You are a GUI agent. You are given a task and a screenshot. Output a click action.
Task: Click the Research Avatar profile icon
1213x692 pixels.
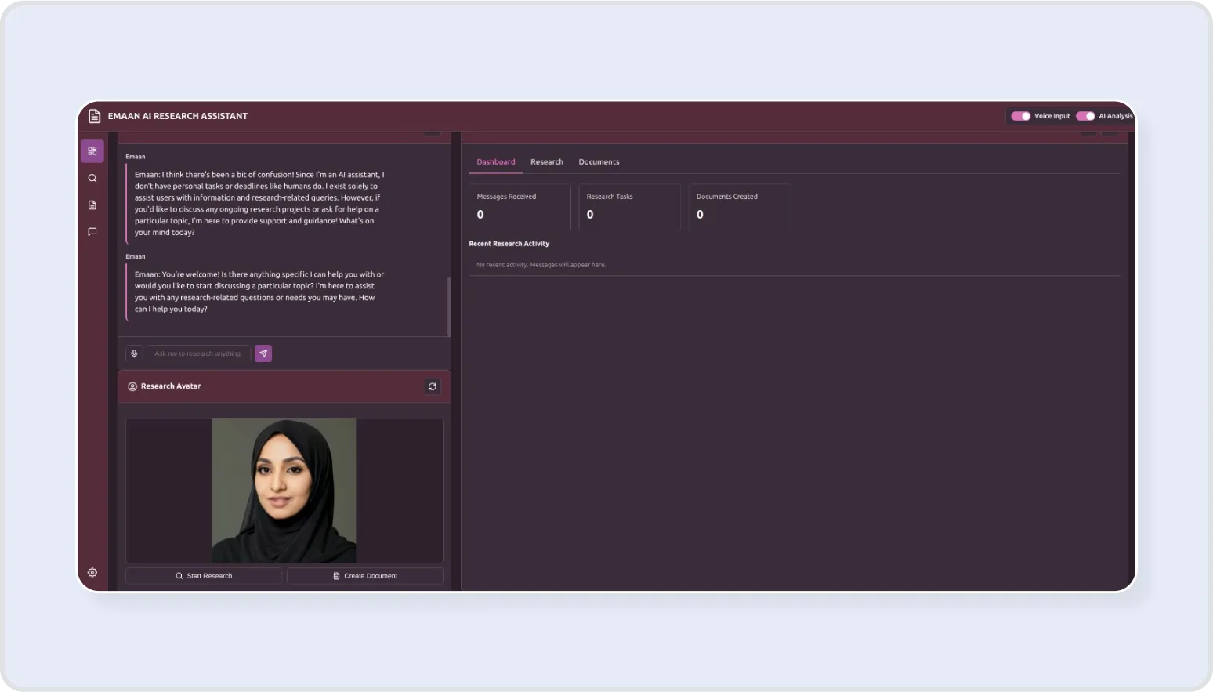click(132, 386)
